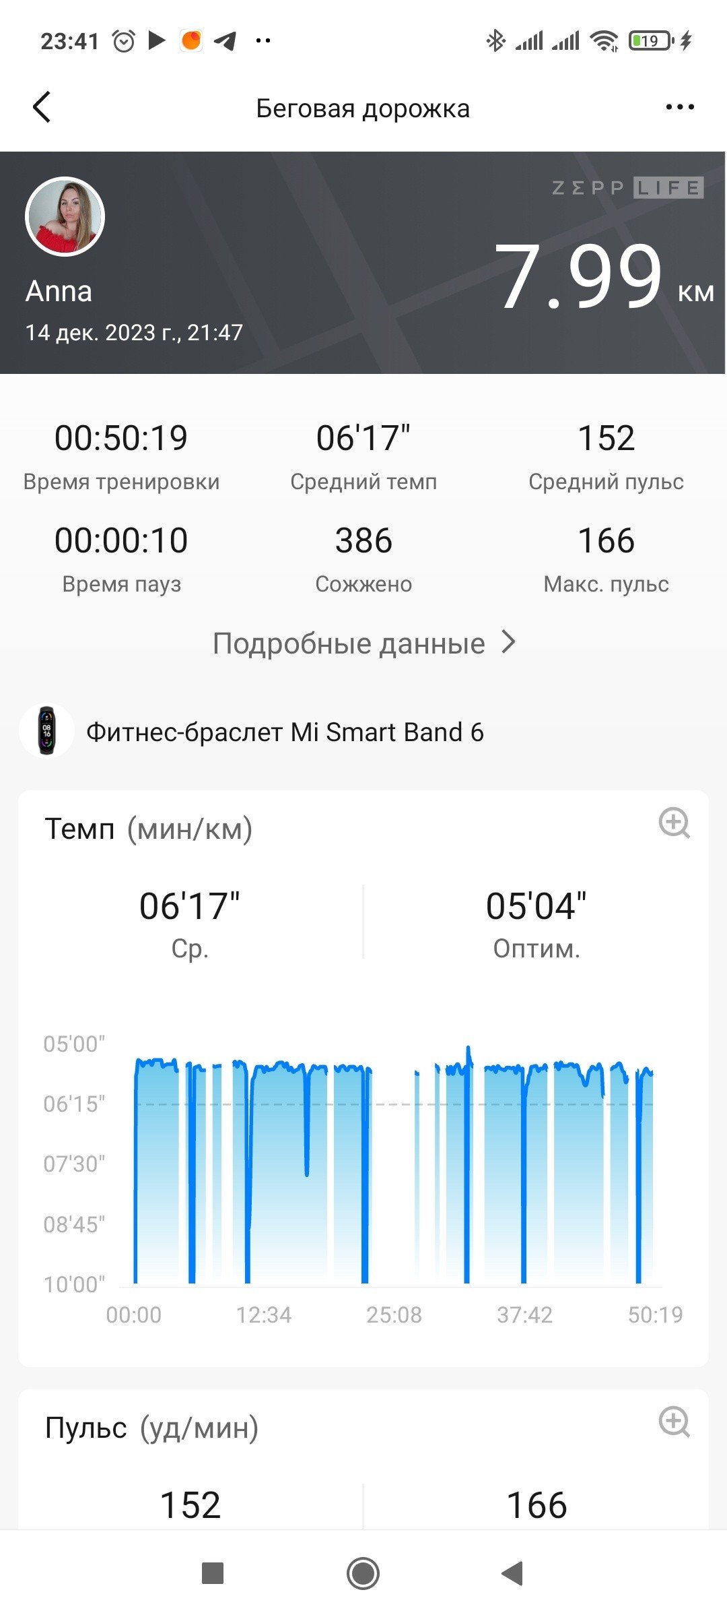Tap Android back triangle button
The width and height of the screenshot is (727, 1617).
pyautogui.click(x=512, y=1574)
